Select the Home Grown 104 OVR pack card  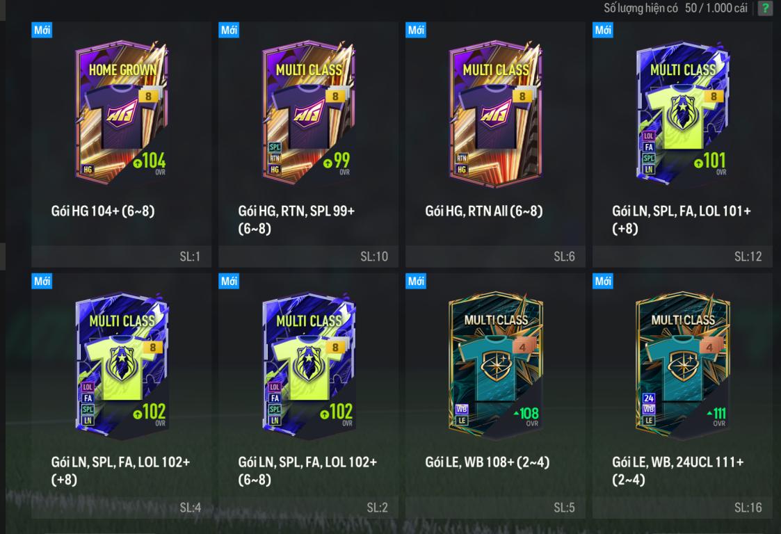pos(122,113)
